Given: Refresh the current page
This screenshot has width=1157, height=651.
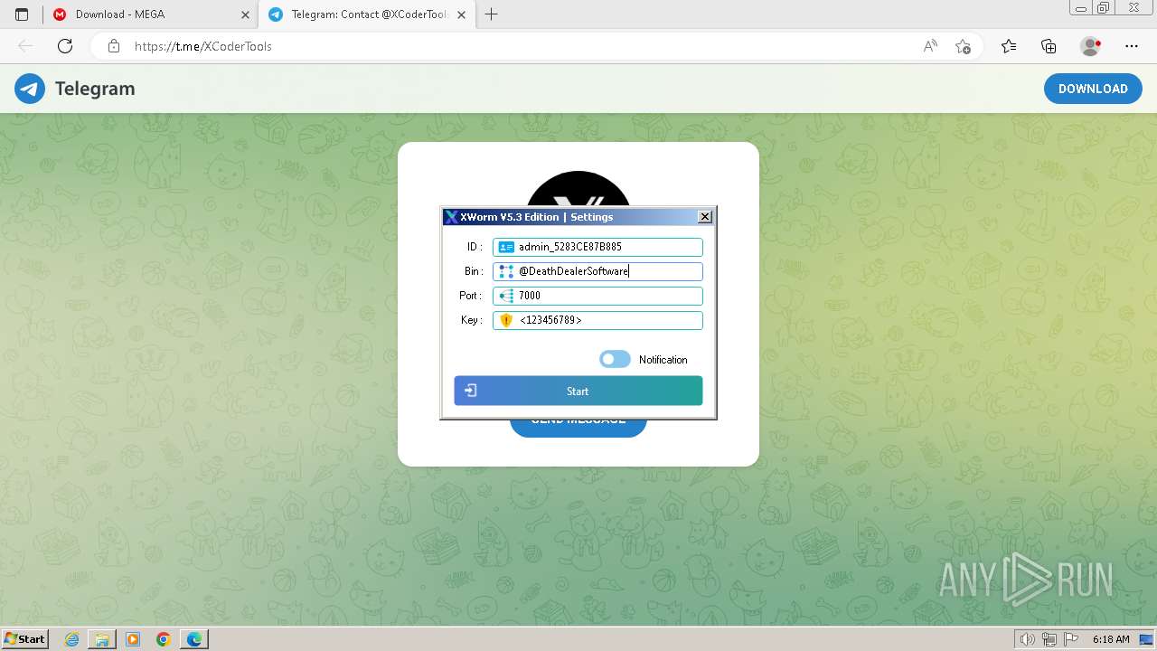Looking at the screenshot, I should (65, 46).
